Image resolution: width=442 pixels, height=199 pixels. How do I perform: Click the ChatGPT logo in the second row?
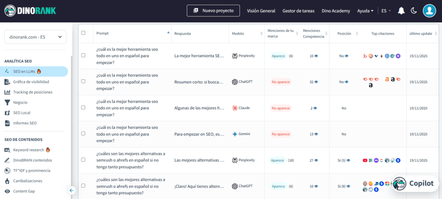coord(234,82)
